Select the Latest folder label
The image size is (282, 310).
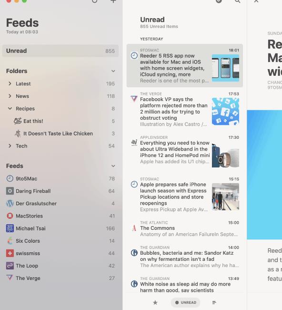(23, 83)
